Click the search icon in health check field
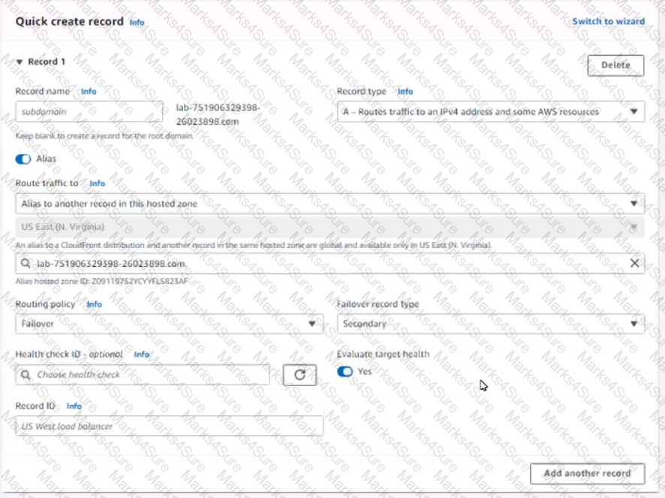The image size is (665, 498). click(x=26, y=375)
